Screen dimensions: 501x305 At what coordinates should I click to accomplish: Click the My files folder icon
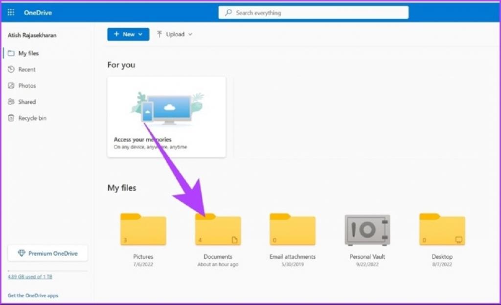point(11,53)
